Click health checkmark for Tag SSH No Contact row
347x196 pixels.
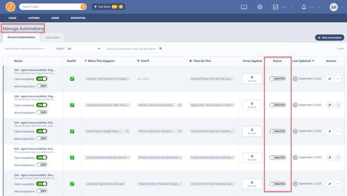coord(72,79)
